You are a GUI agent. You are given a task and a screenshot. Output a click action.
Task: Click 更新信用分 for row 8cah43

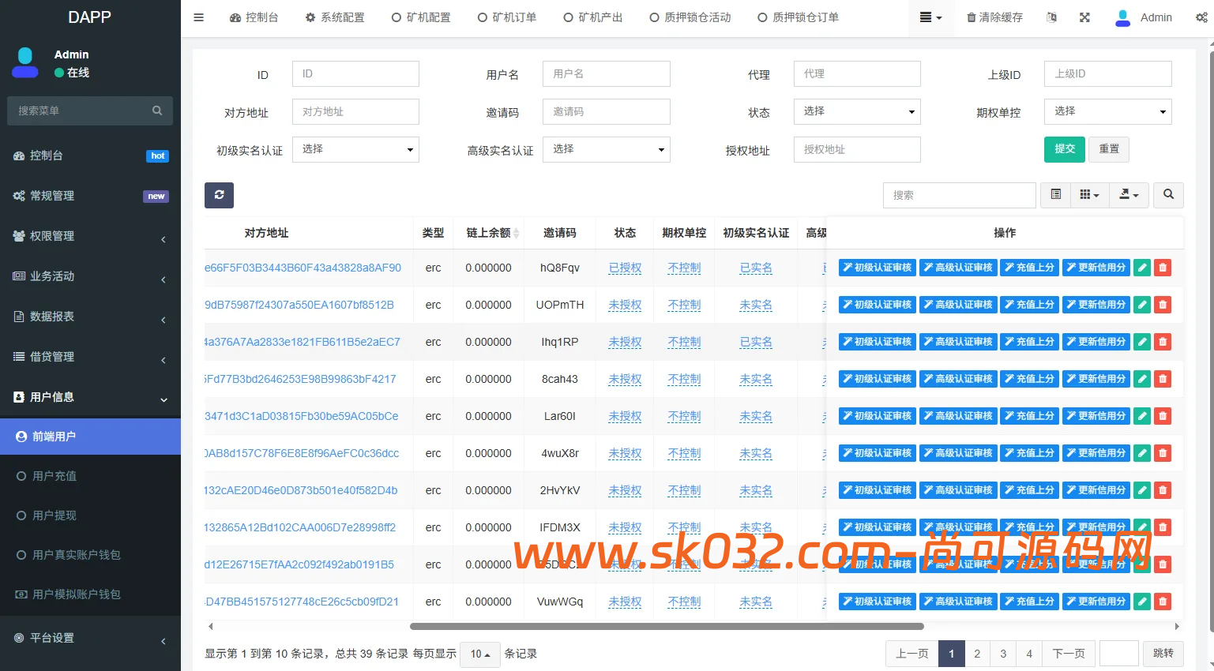click(1096, 379)
